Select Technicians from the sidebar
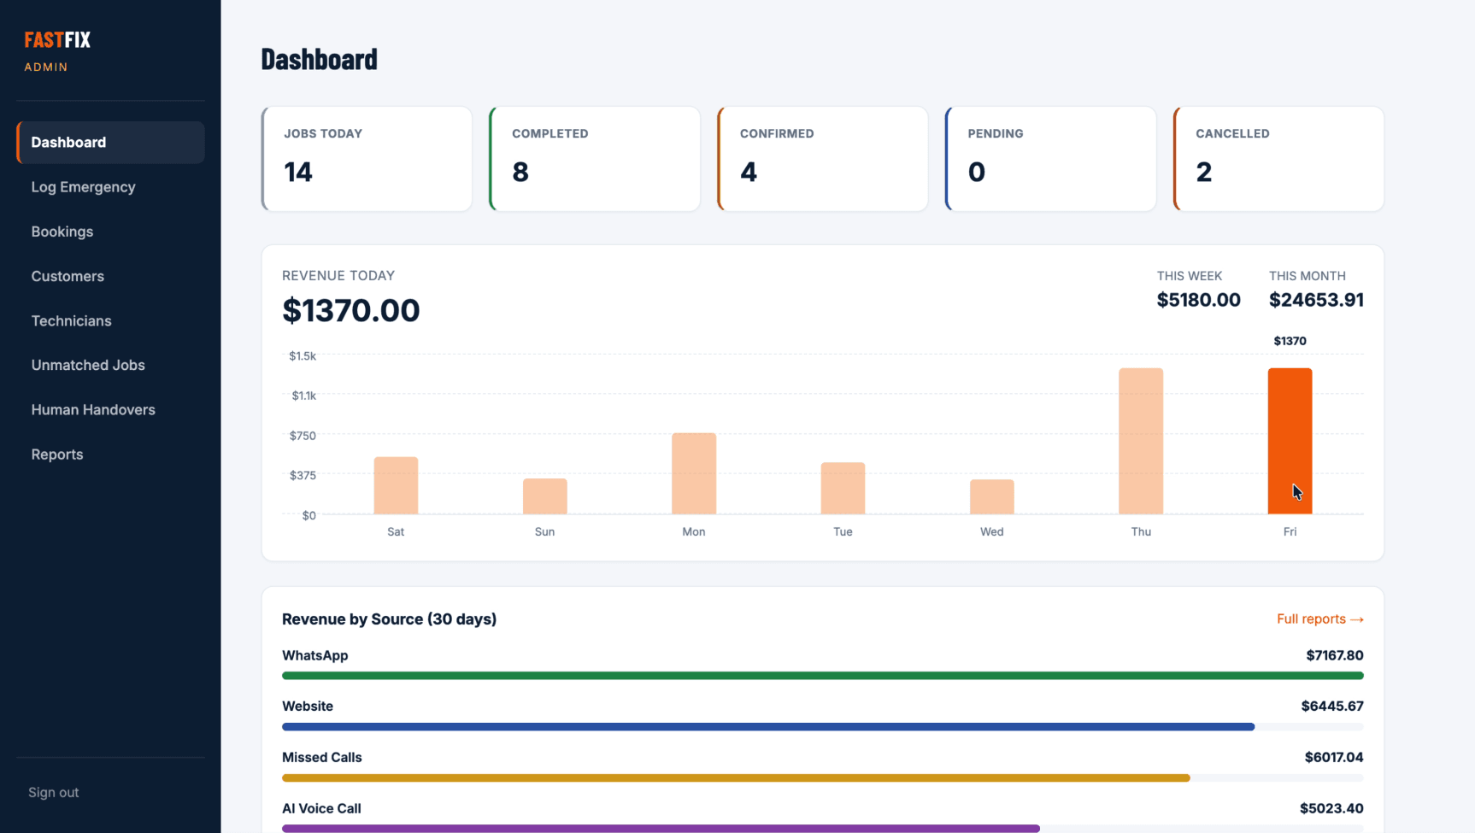Screen dimensions: 1475x833 click(x=110, y=320)
